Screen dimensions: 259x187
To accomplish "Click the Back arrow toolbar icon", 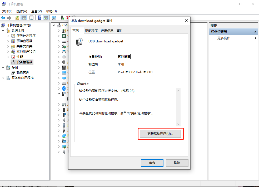I will (3, 18).
